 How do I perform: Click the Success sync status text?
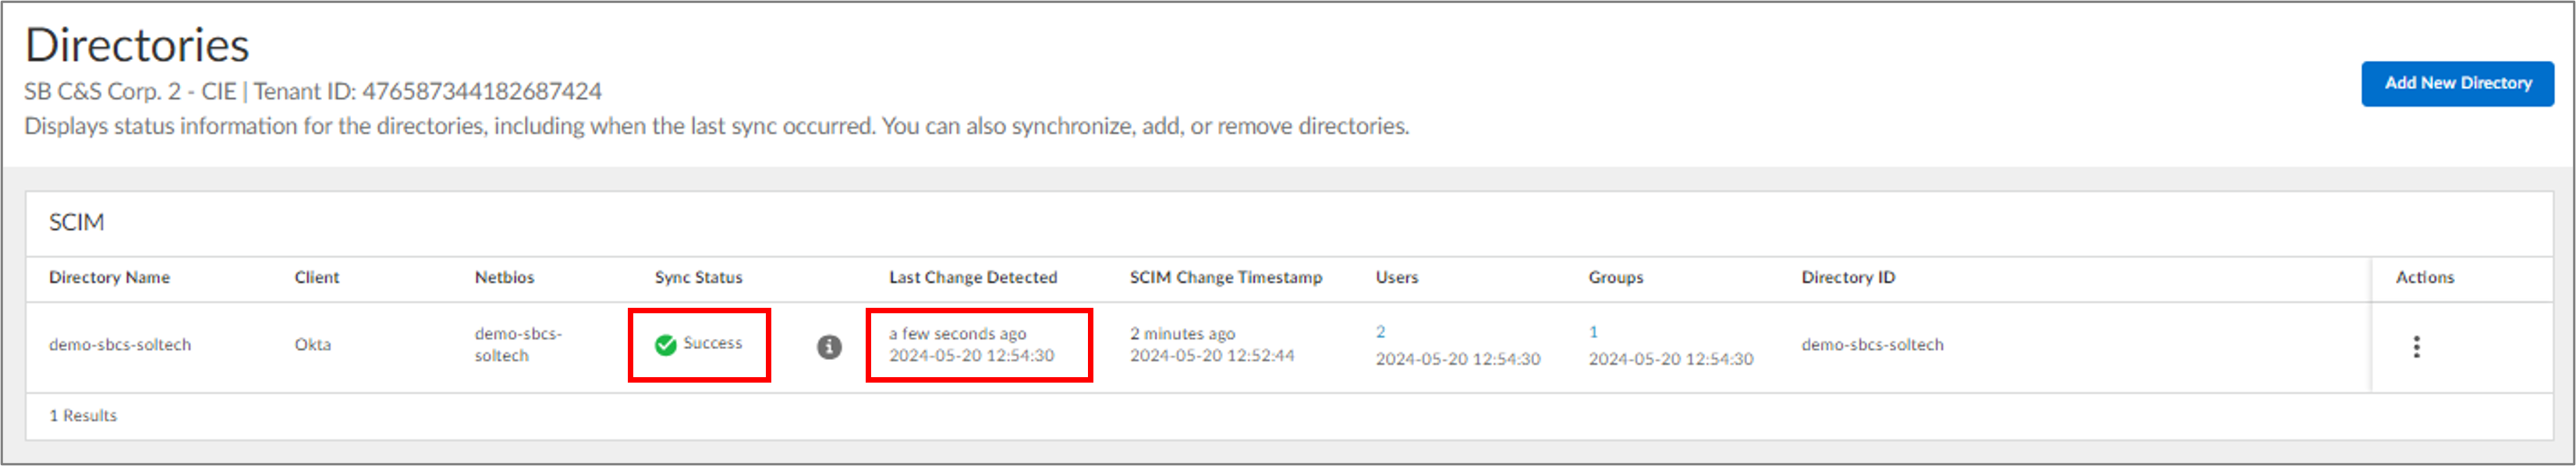(712, 343)
